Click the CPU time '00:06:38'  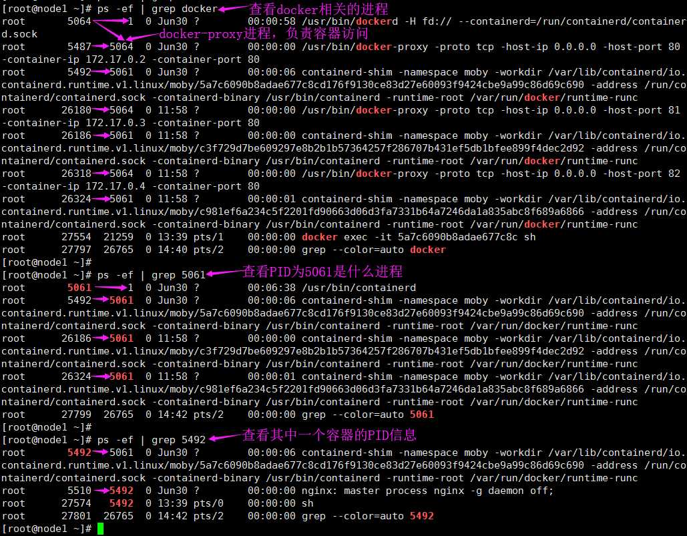coord(272,288)
